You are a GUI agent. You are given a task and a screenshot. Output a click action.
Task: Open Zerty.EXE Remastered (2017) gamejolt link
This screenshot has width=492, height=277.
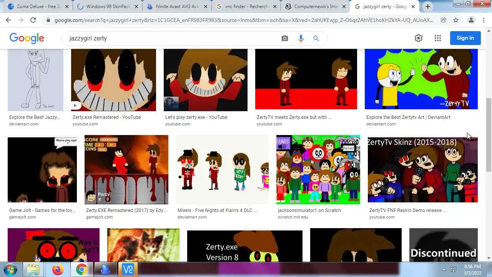pyautogui.click(x=126, y=210)
